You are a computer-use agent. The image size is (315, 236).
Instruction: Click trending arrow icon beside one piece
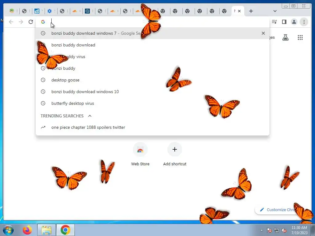[x=43, y=127]
